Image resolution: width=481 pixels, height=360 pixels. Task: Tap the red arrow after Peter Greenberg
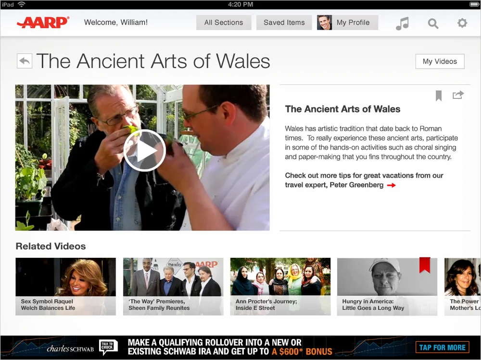click(391, 185)
